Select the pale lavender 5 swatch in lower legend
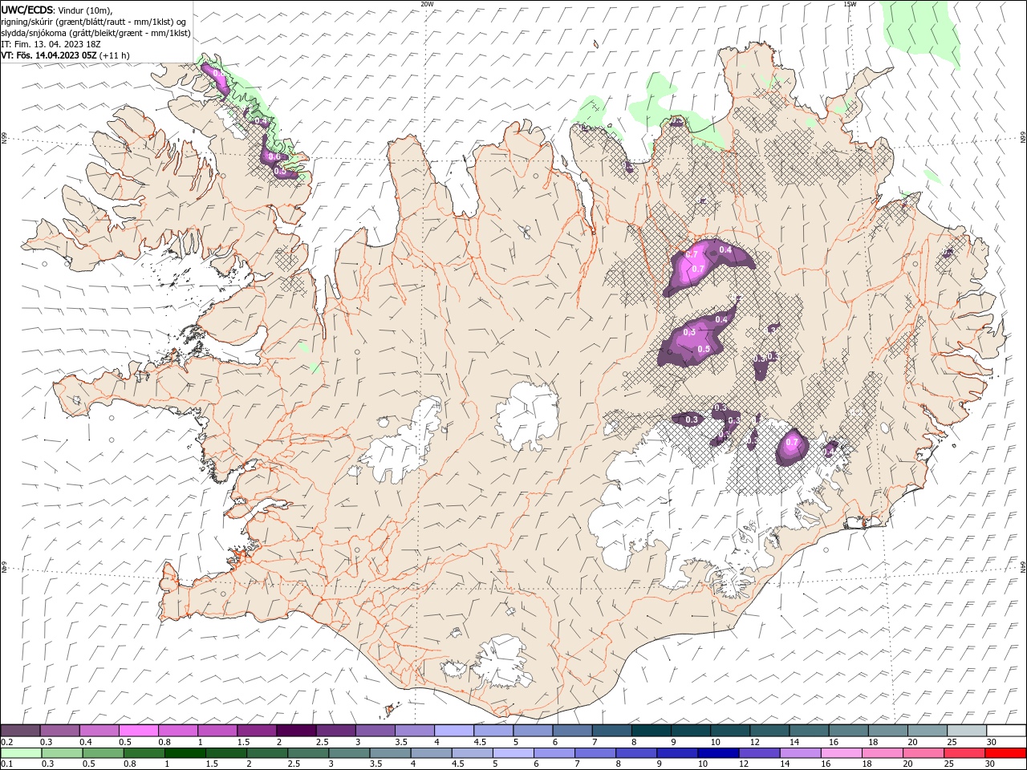1027x770 pixels. tap(513, 753)
